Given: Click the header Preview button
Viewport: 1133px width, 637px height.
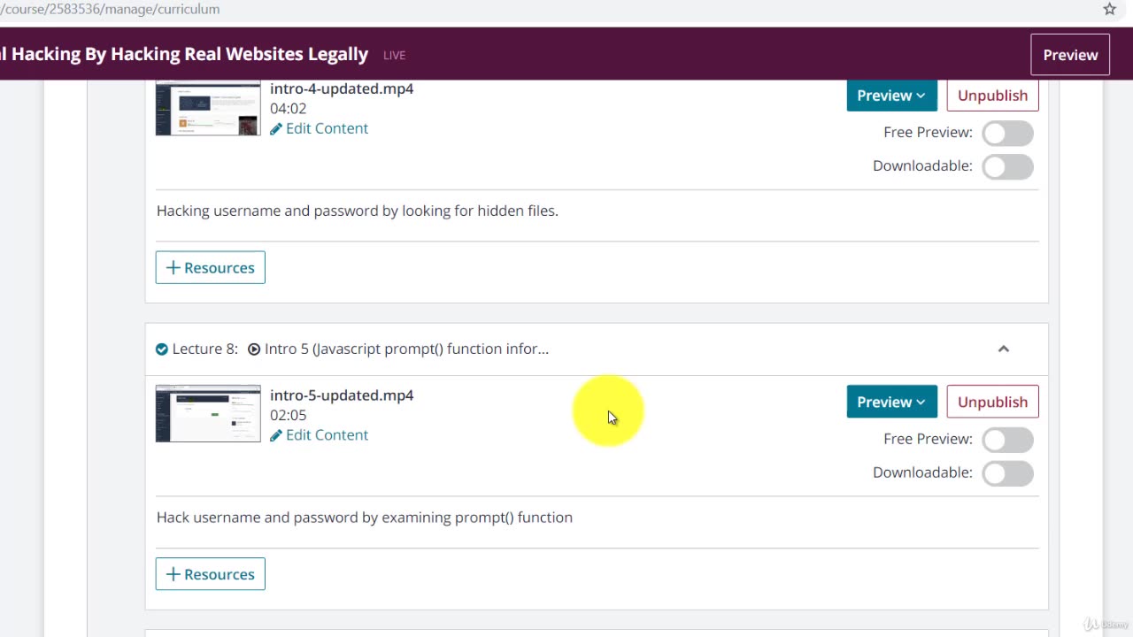Looking at the screenshot, I should pos(1070,55).
